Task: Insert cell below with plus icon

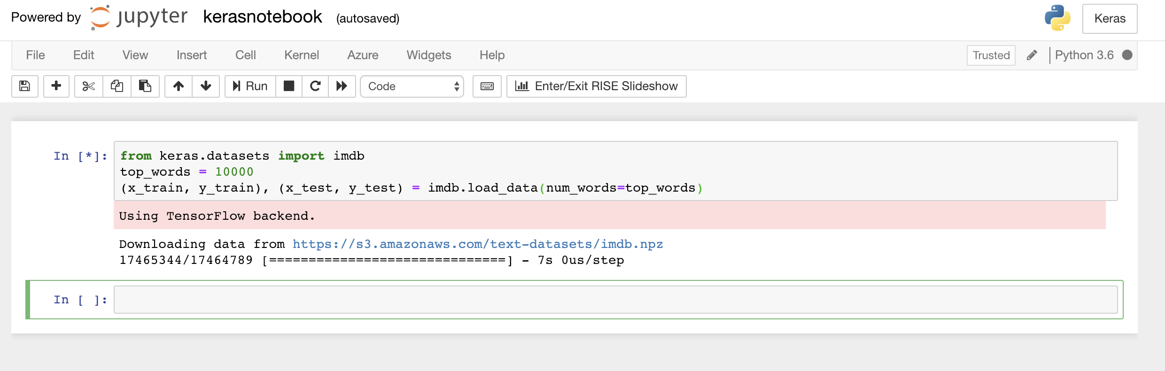Action: 56,86
